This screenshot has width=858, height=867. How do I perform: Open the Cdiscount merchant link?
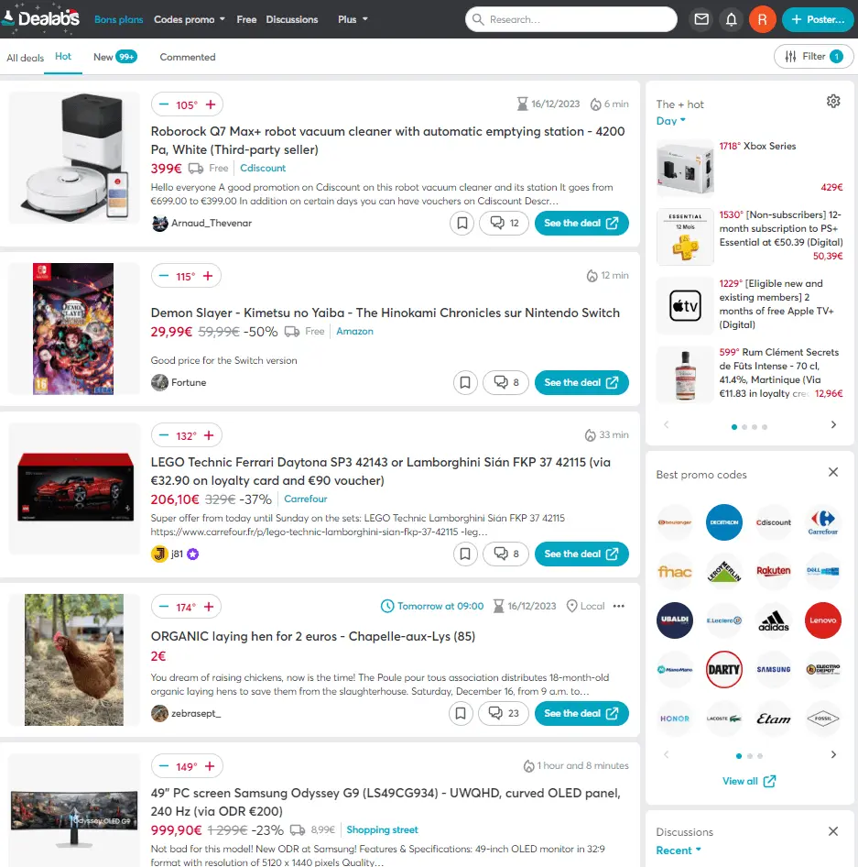tap(263, 168)
